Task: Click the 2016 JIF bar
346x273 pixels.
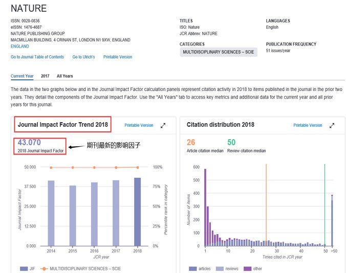Action: (x=94, y=214)
